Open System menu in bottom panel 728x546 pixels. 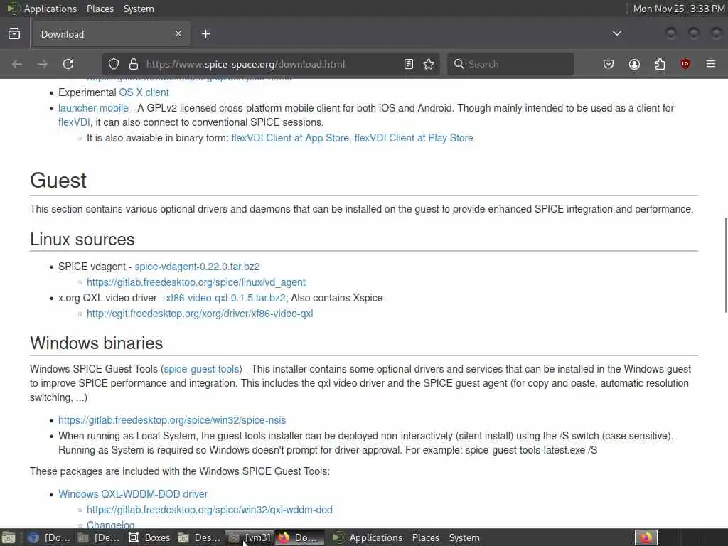(x=464, y=537)
